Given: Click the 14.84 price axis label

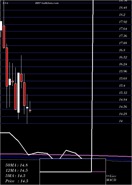Looking at the screenshot, I should [123, 100].
